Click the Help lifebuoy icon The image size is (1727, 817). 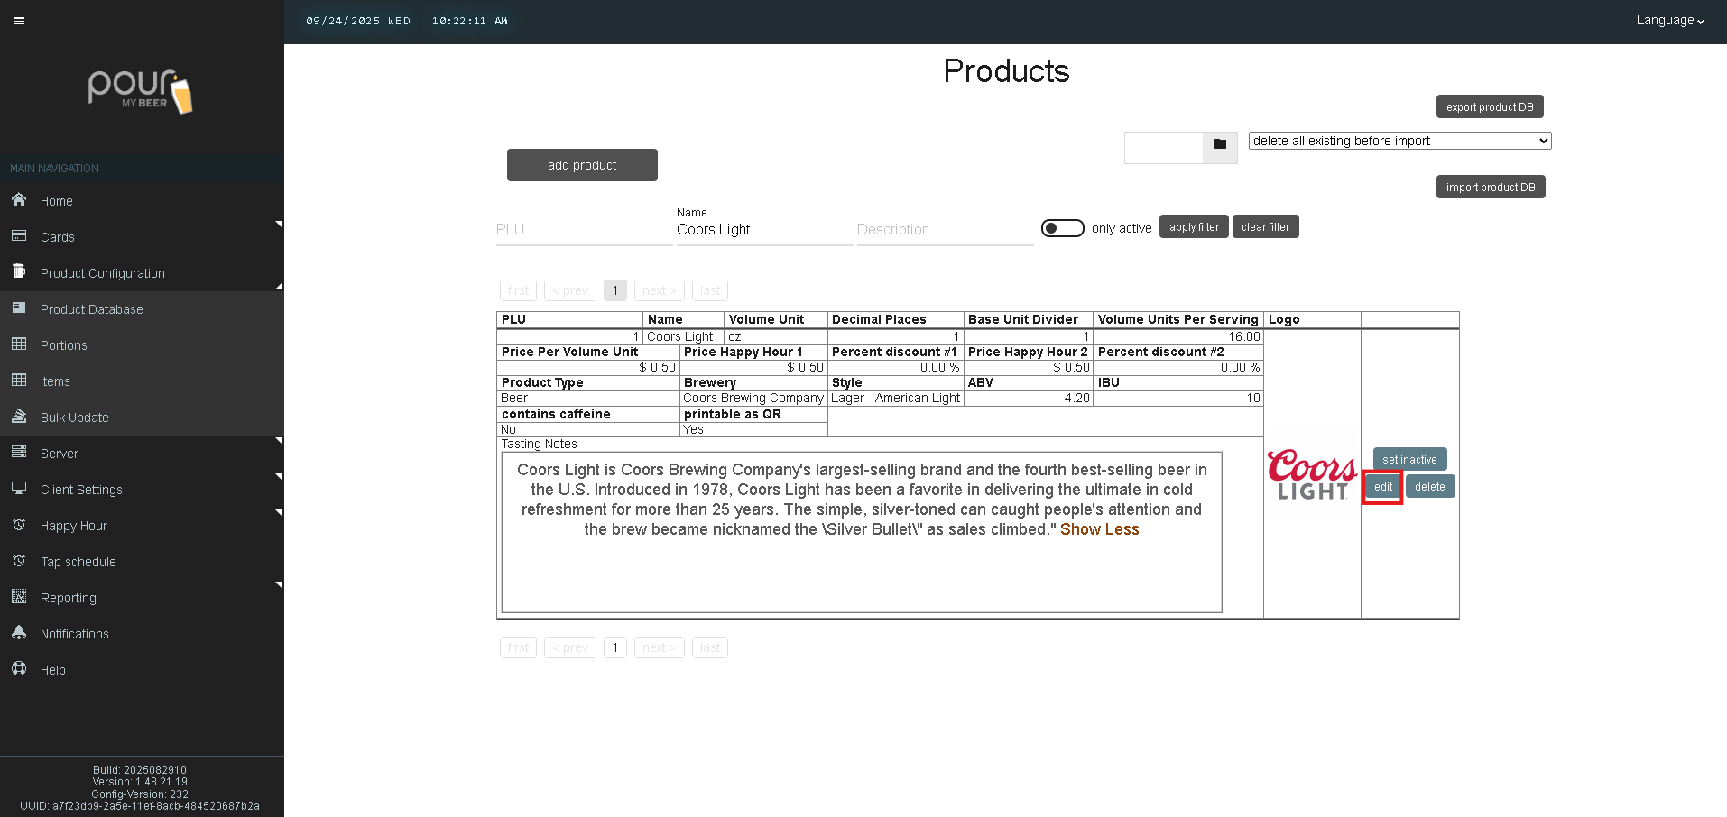pos(19,669)
